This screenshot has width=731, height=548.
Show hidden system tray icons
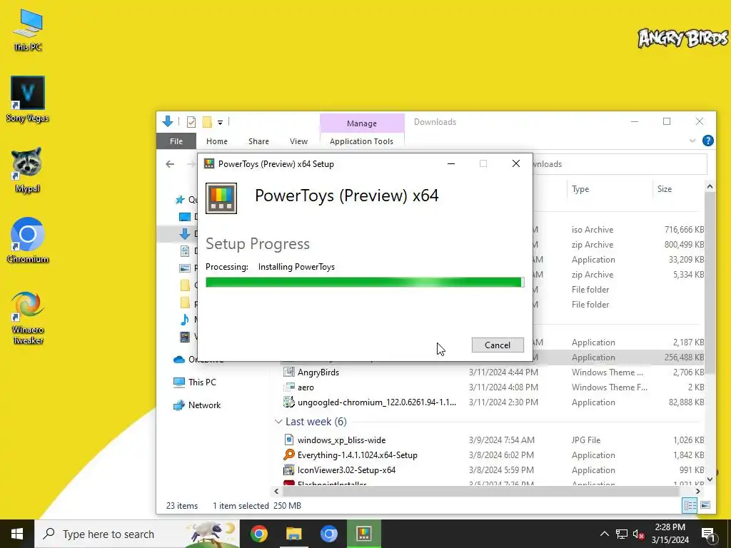tap(604, 534)
